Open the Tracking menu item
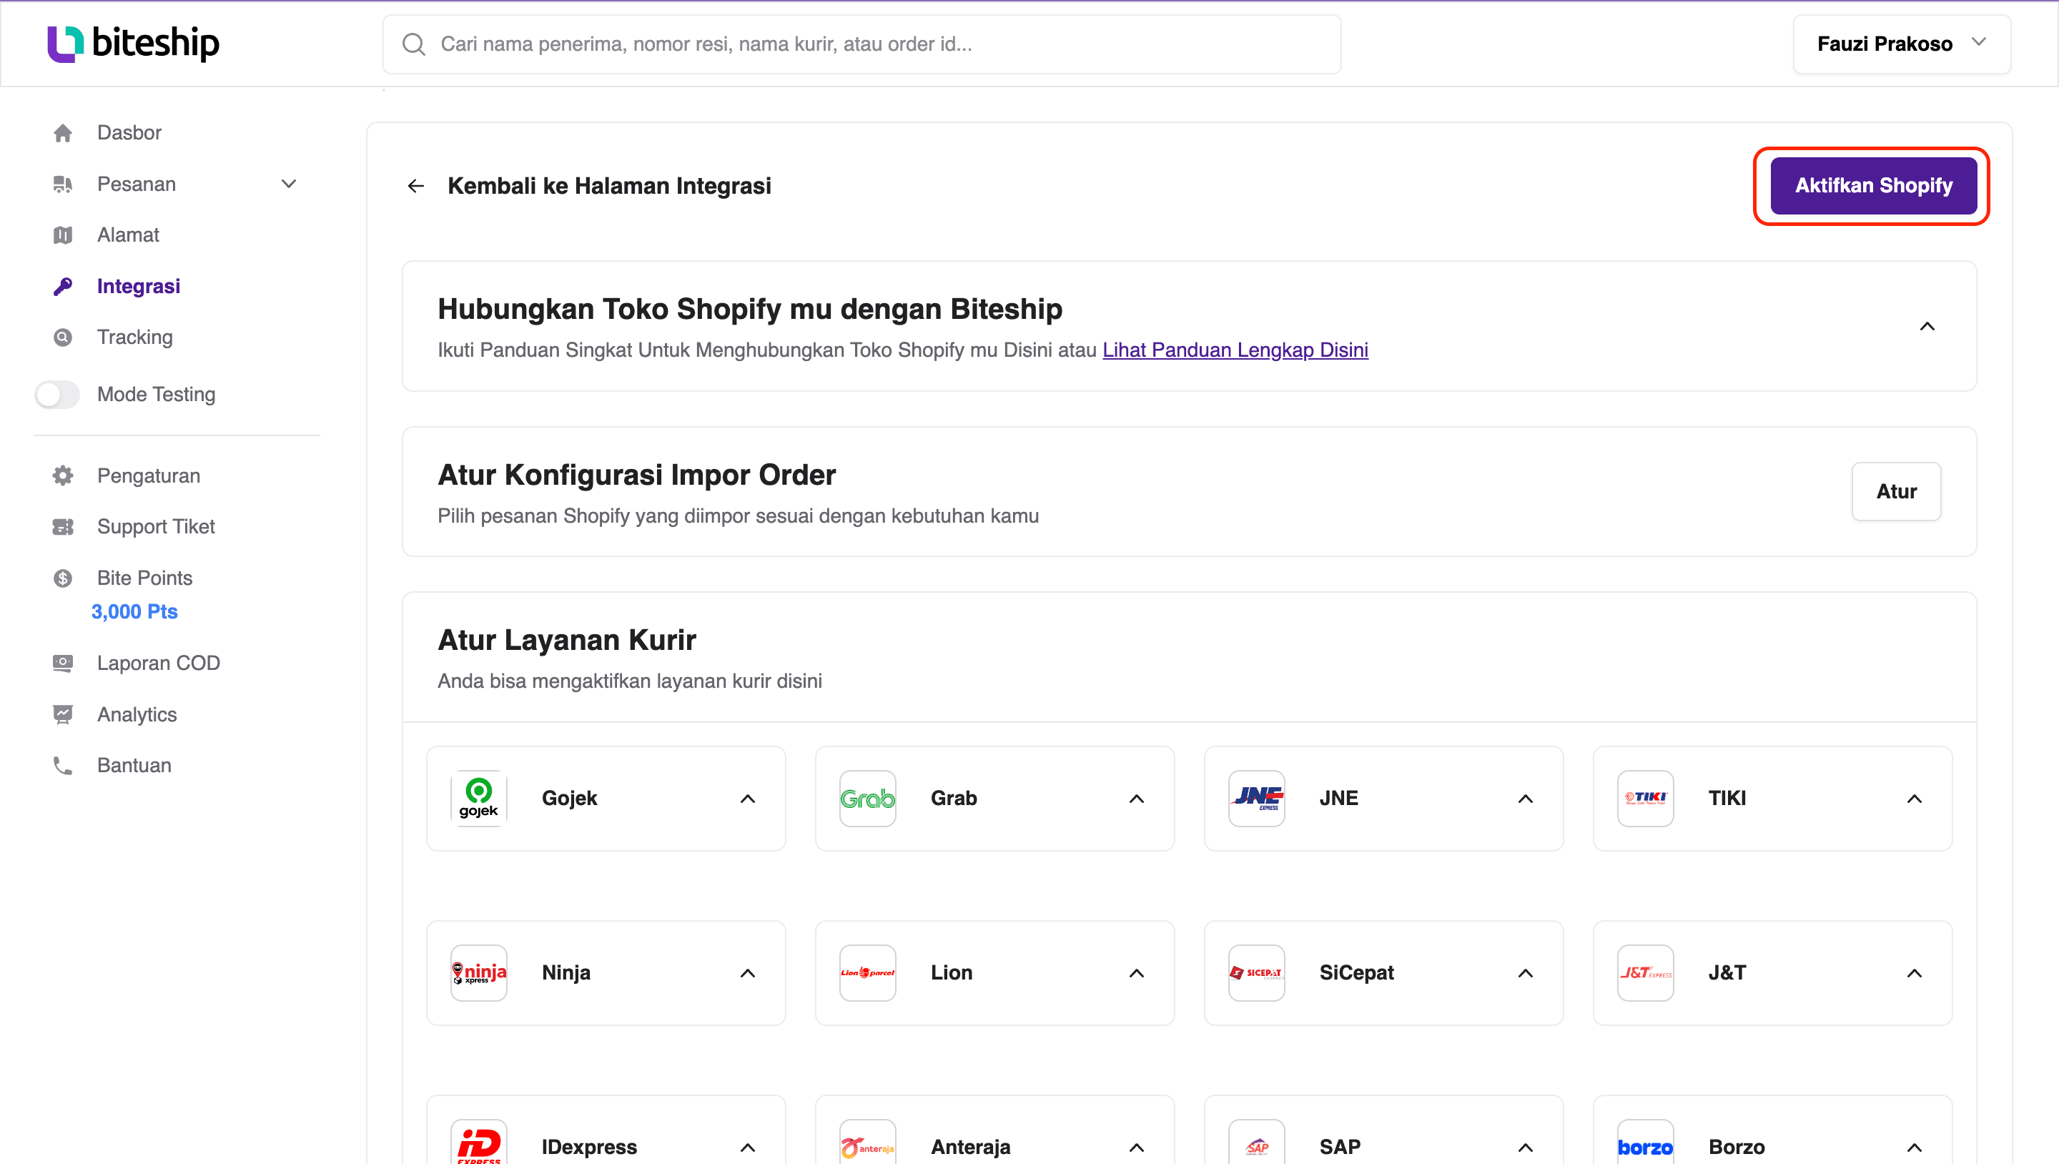 134,337
